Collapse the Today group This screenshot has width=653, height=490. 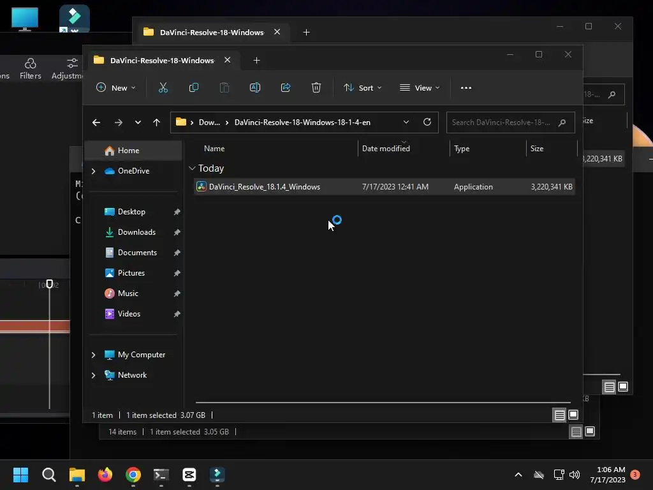(192, 168)
